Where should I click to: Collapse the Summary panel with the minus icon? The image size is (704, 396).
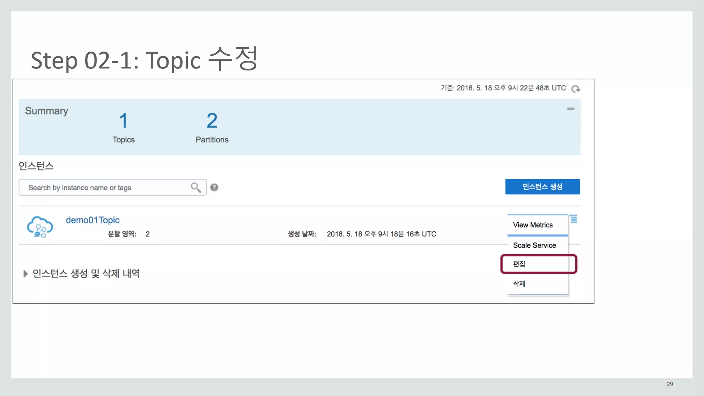[571, 109]
